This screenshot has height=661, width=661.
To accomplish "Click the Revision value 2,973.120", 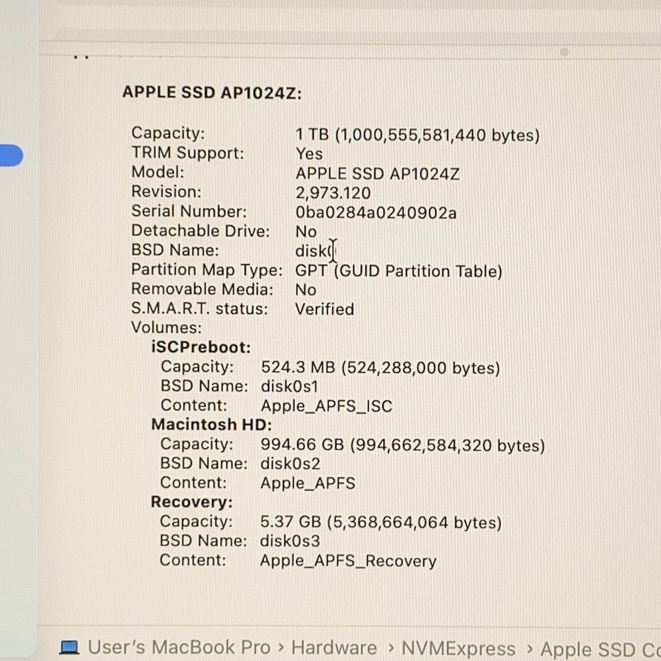I will click(333, 193).
